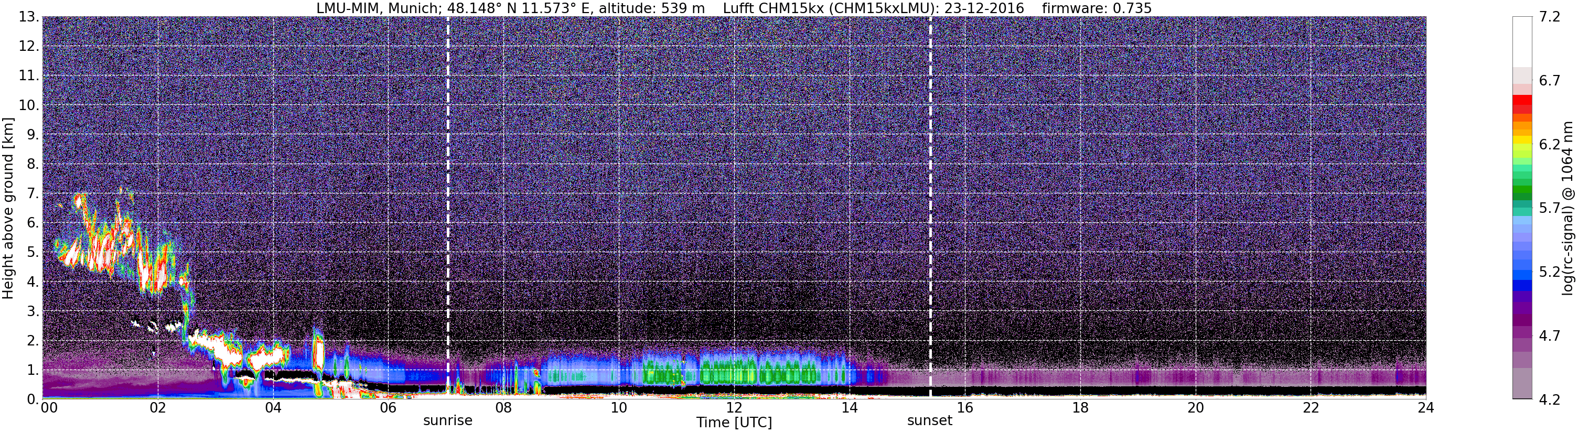Viewport: 1578px width, 433px height.
Task: Click the y-axis tick label '5.'
Action: point(33,252)
